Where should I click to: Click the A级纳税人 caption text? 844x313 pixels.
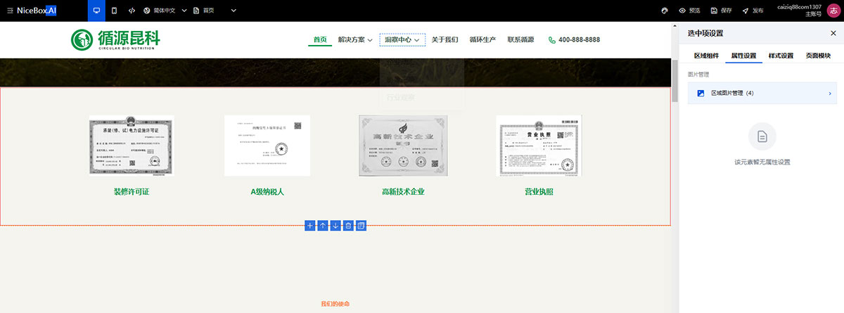(x=267, y=192)
